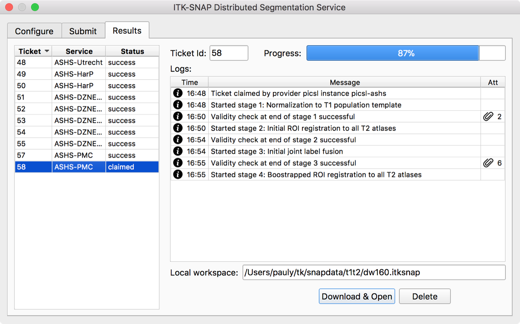Open paperclip attachments for stage 3 validity log
Image resolution: width=520 pixels, height=324 pixels.
[488, 163]
